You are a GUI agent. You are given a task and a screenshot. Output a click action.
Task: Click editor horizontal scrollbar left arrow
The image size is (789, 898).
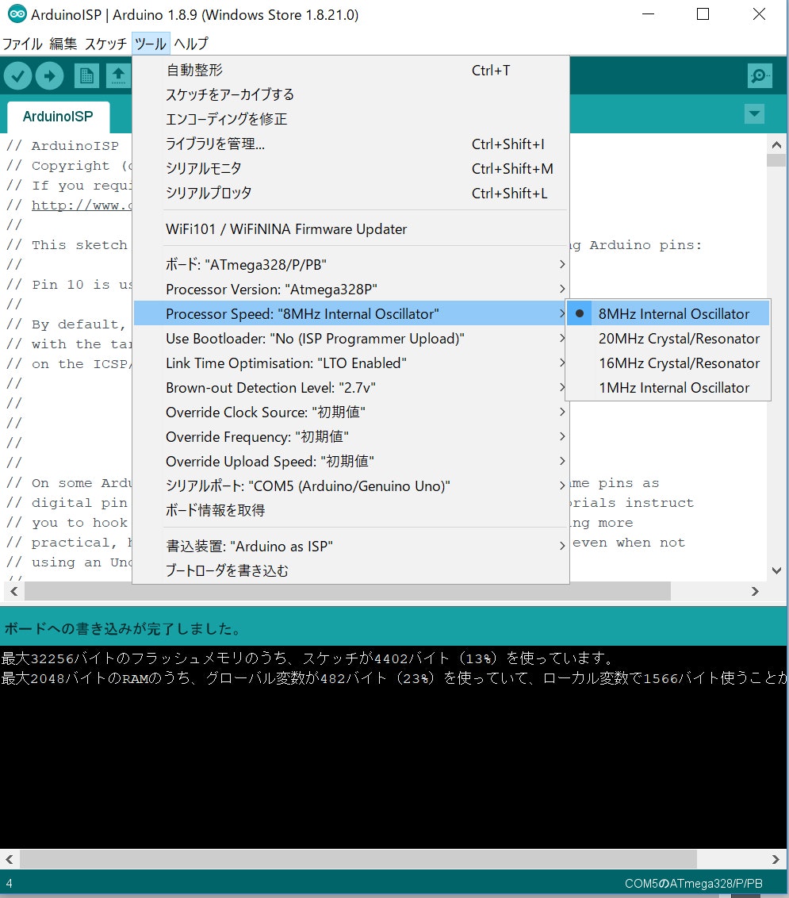pos(13,592)
